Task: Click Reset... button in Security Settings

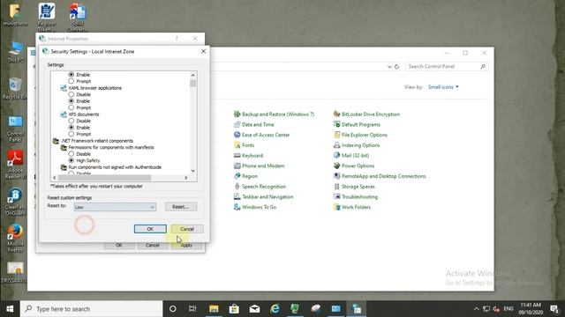Action: point(181,207)
